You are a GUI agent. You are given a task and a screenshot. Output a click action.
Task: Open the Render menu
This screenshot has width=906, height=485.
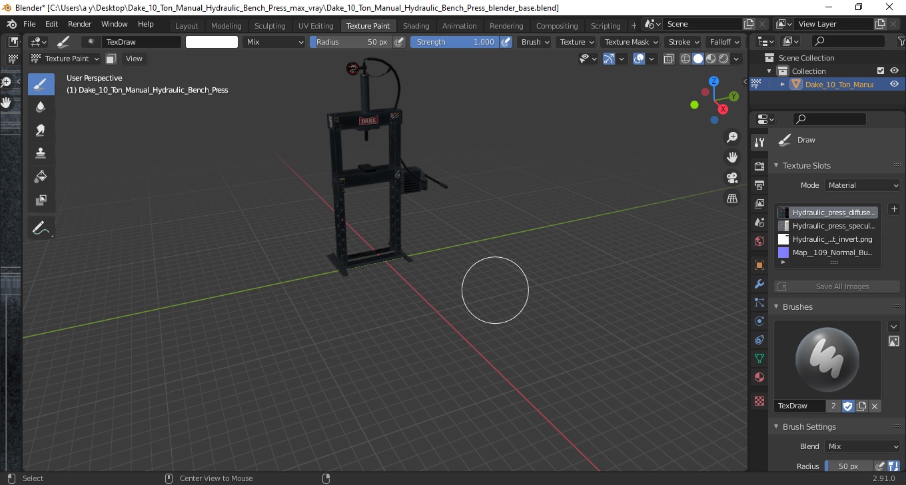79,24
